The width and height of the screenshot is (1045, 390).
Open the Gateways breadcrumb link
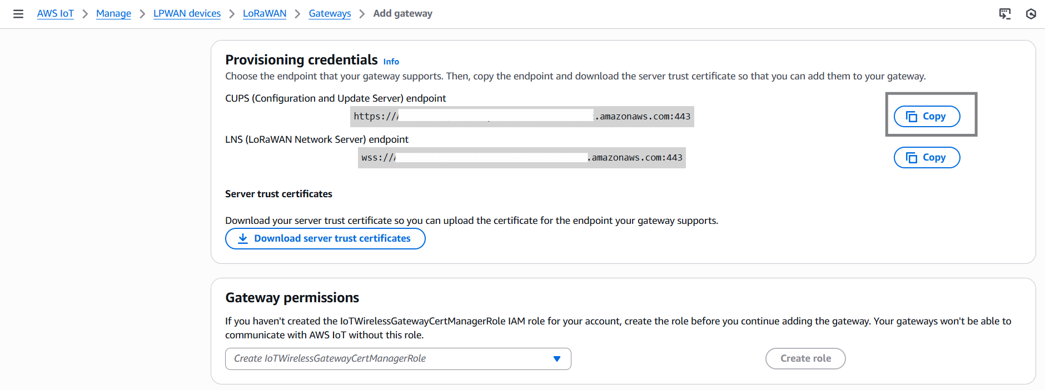pyautogui.click(x=329, y=13)
